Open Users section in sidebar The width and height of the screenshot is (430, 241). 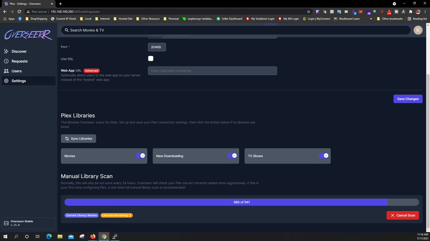(28, 71)
